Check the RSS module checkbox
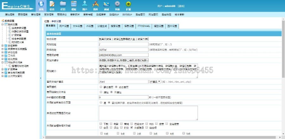The width and height of the screenshot is (285, 139). 147,124
